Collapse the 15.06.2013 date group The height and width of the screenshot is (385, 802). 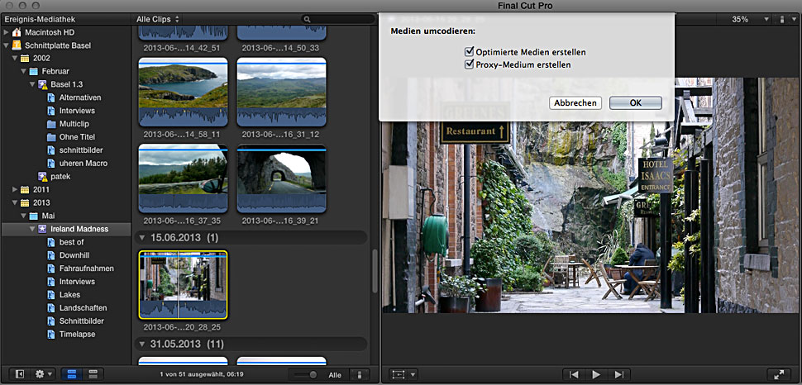click(x=142, y=237)
